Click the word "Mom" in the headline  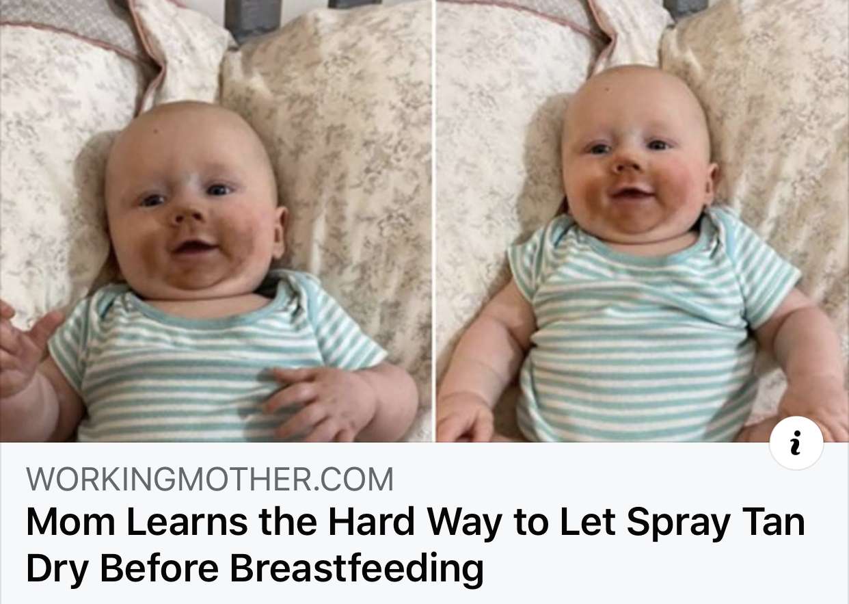[x=71, y=523]
